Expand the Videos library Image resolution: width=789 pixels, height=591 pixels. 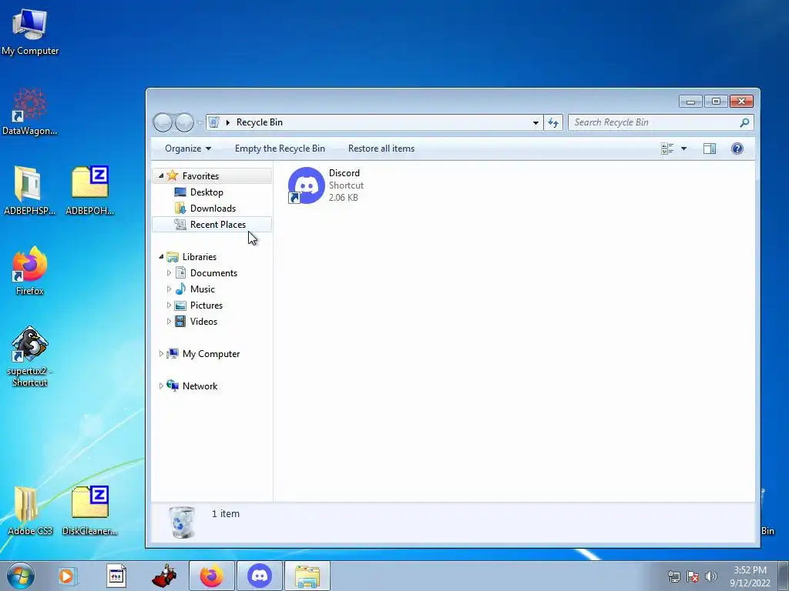pyautogui.click(x=169, y=321)
